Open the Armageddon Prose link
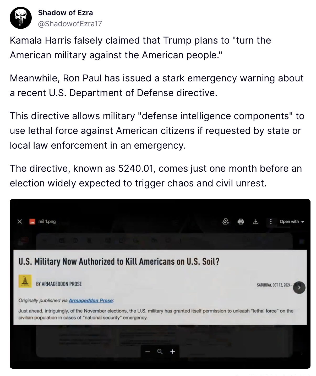The height and width of the screenshot is (376, 316). (91, 301)
